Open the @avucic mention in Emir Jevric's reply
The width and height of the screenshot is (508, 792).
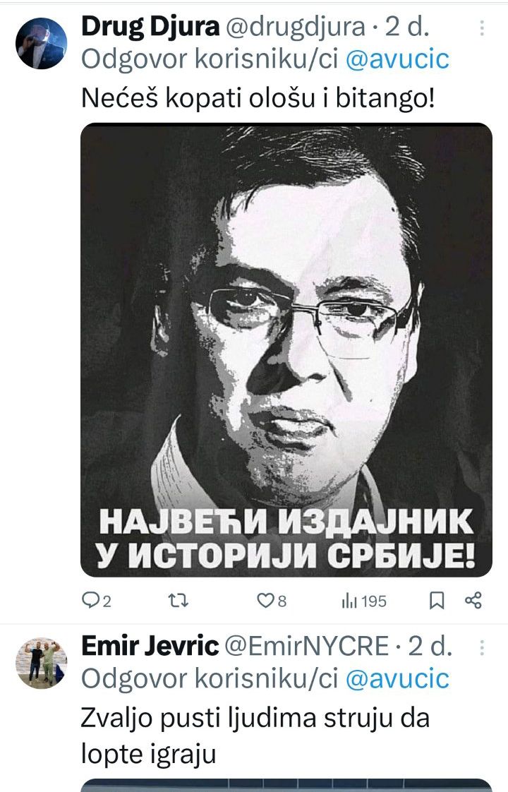click(x=397, y=679)
